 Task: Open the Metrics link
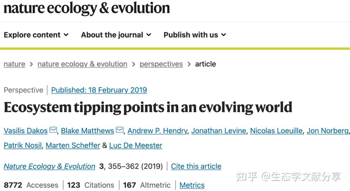pos(192,185)
